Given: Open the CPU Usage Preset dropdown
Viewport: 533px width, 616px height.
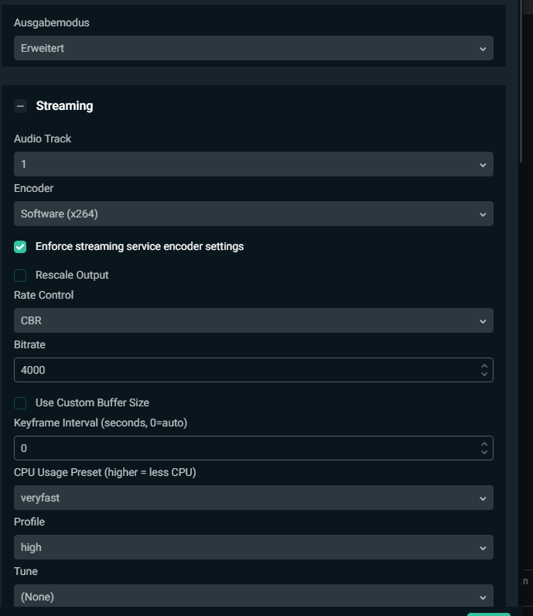Looking at the screenshot, I should (253, 498).
